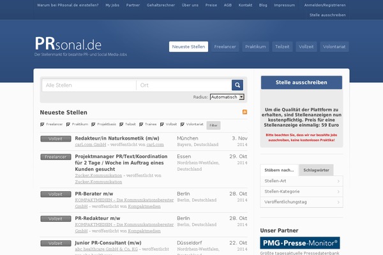
Task: Toggle the Vollzeit checkbox
Action: [161, 124]
